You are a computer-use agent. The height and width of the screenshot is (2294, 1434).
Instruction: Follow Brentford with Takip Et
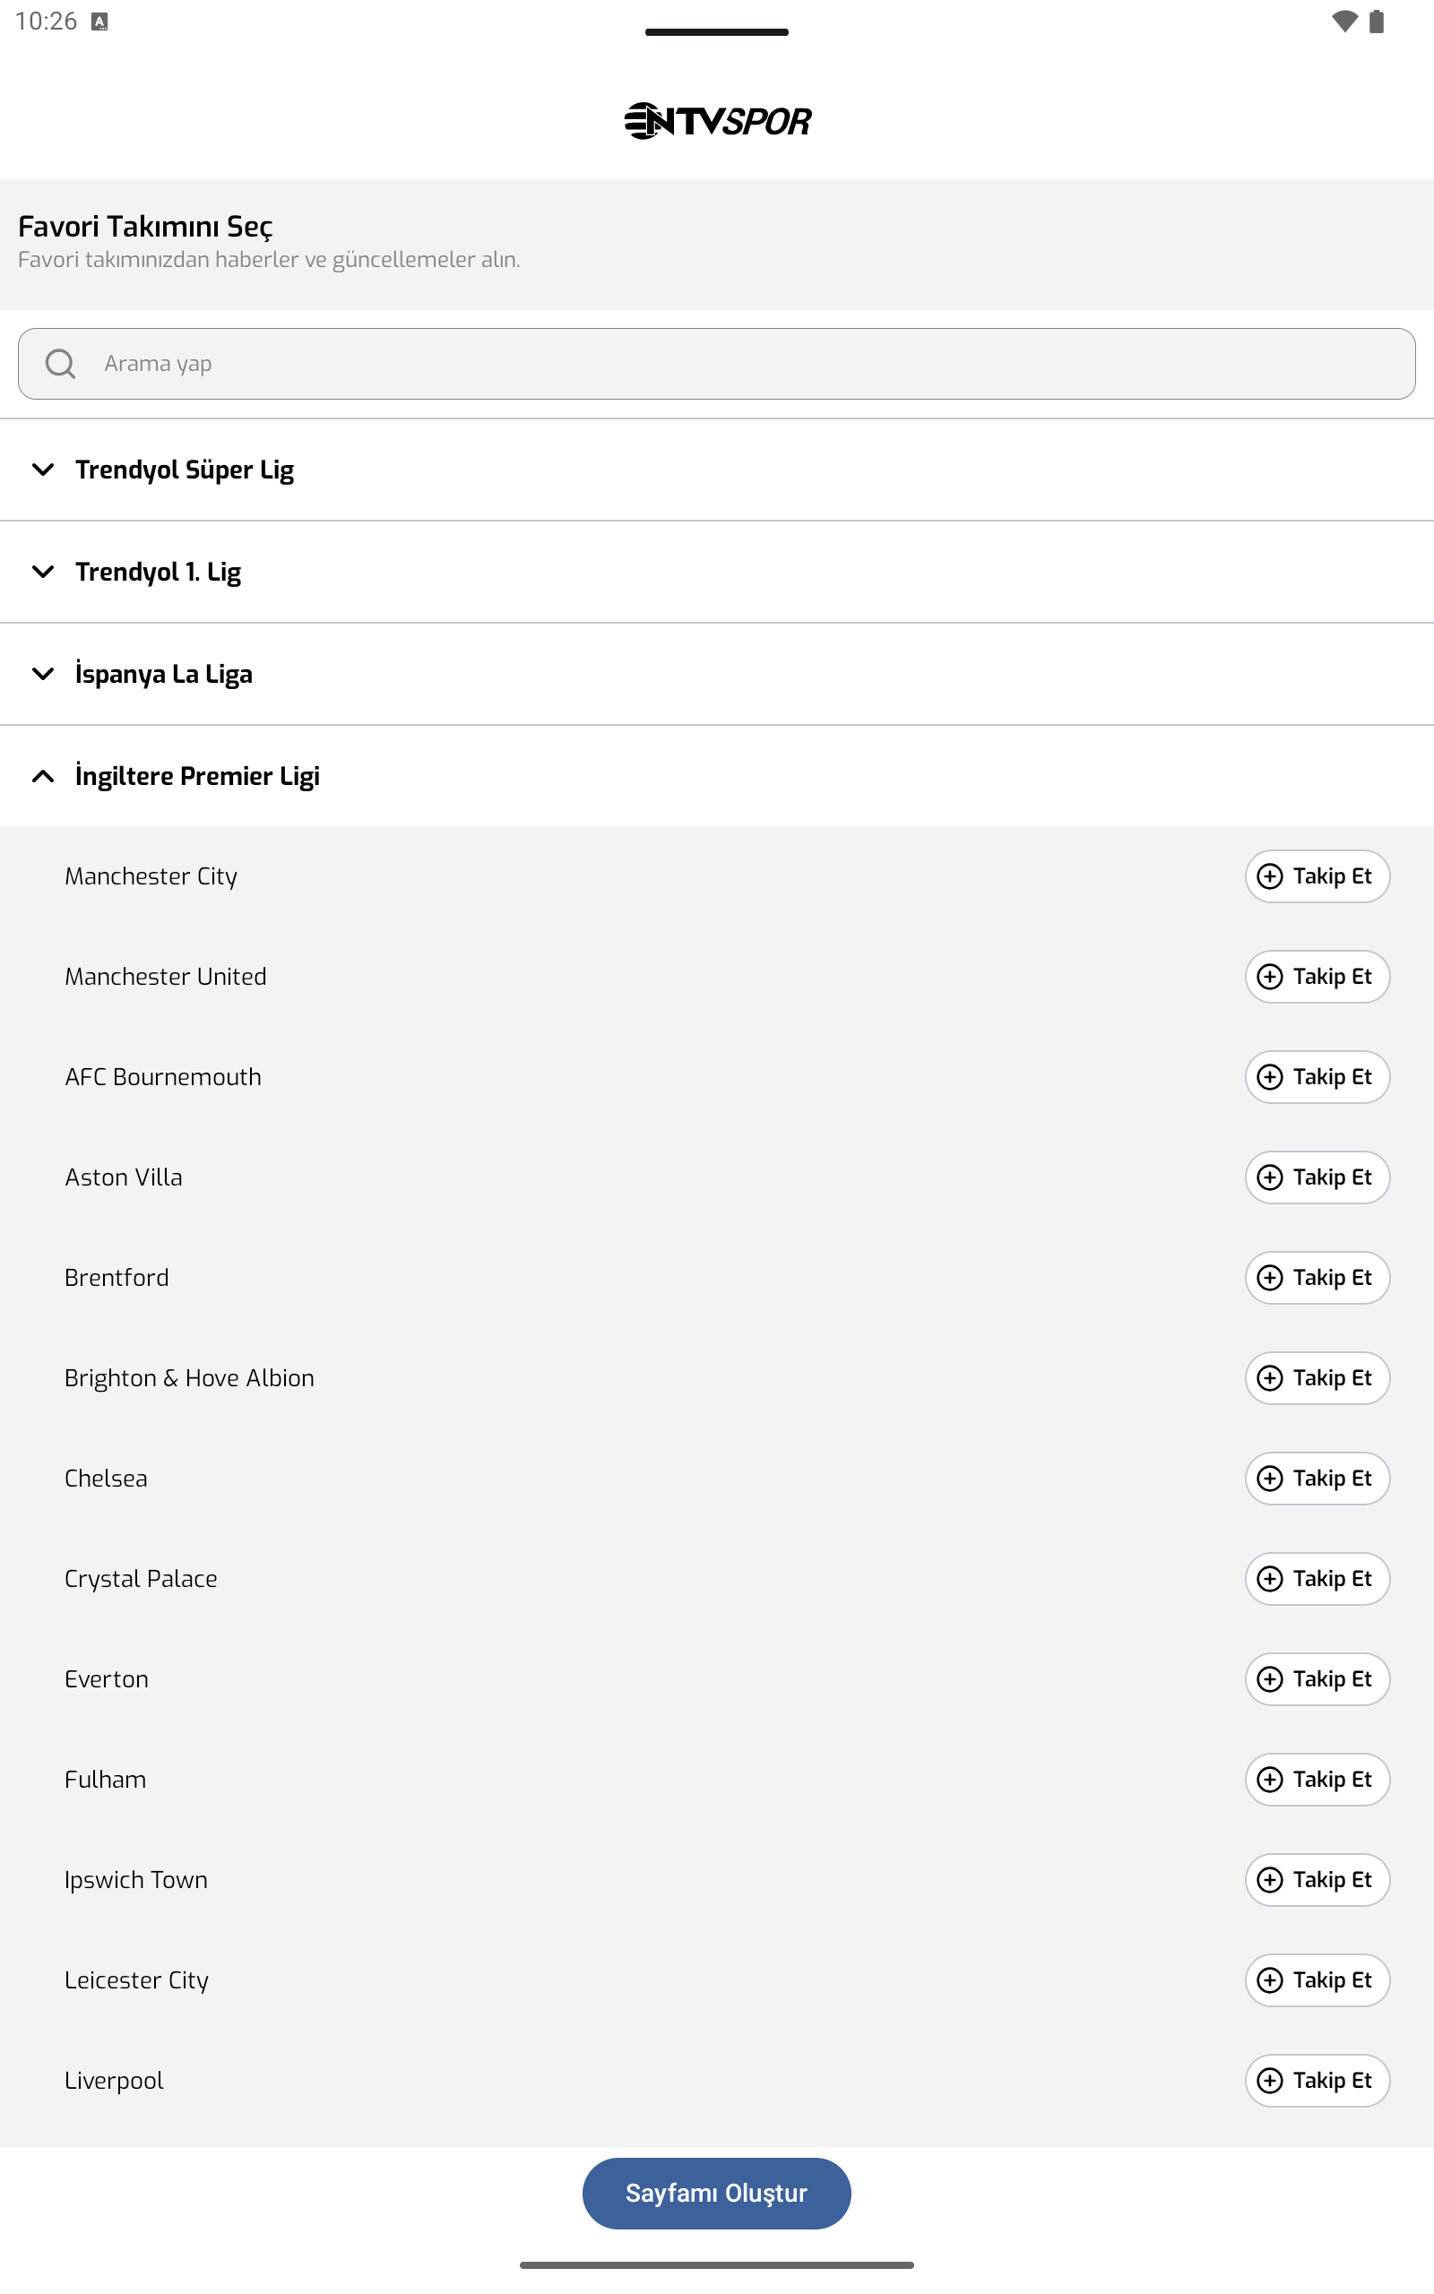[1317, 1277]
